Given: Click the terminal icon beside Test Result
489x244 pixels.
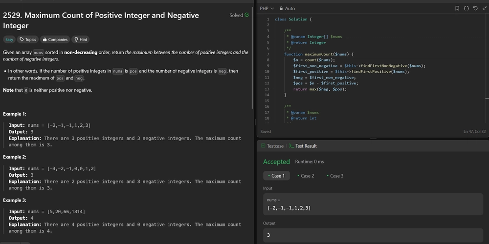Looking at the screenshot, I should pyautogui.click(x=291, y=146).
